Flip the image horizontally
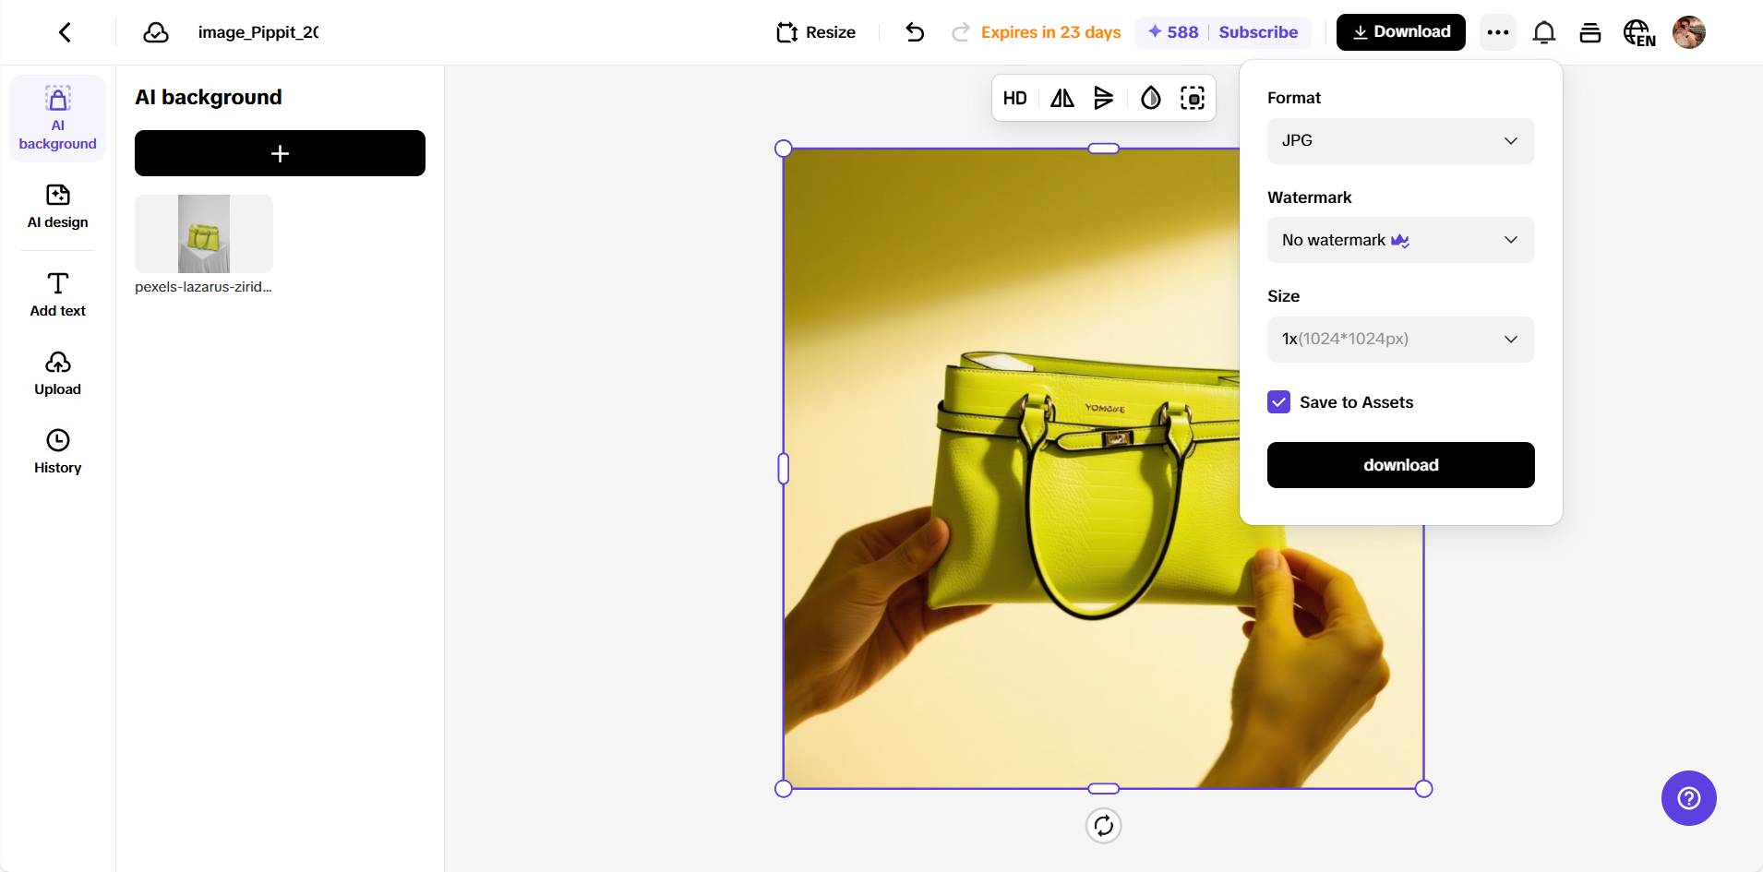1763x872 pixels. (x=1062, y=98)
